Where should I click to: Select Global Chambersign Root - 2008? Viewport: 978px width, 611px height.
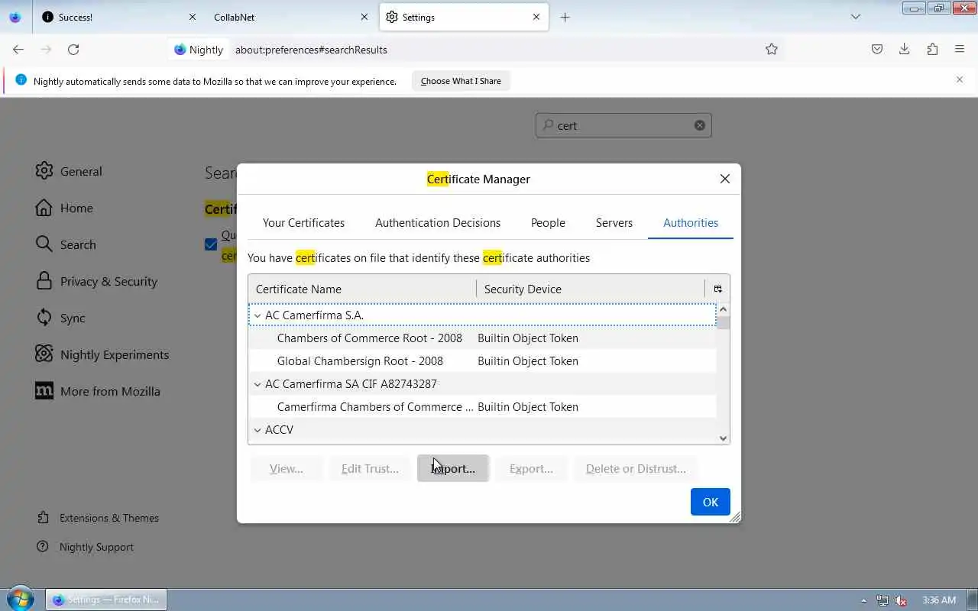pos(482,360)
